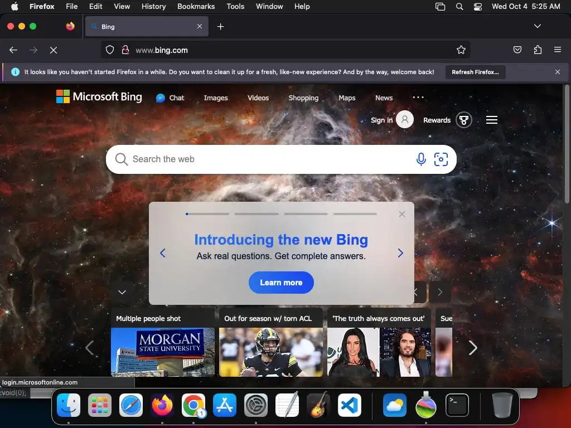571x428 pixels.
Task: Collapse news feed with down chevron
Action: click(x=122, y=292)
